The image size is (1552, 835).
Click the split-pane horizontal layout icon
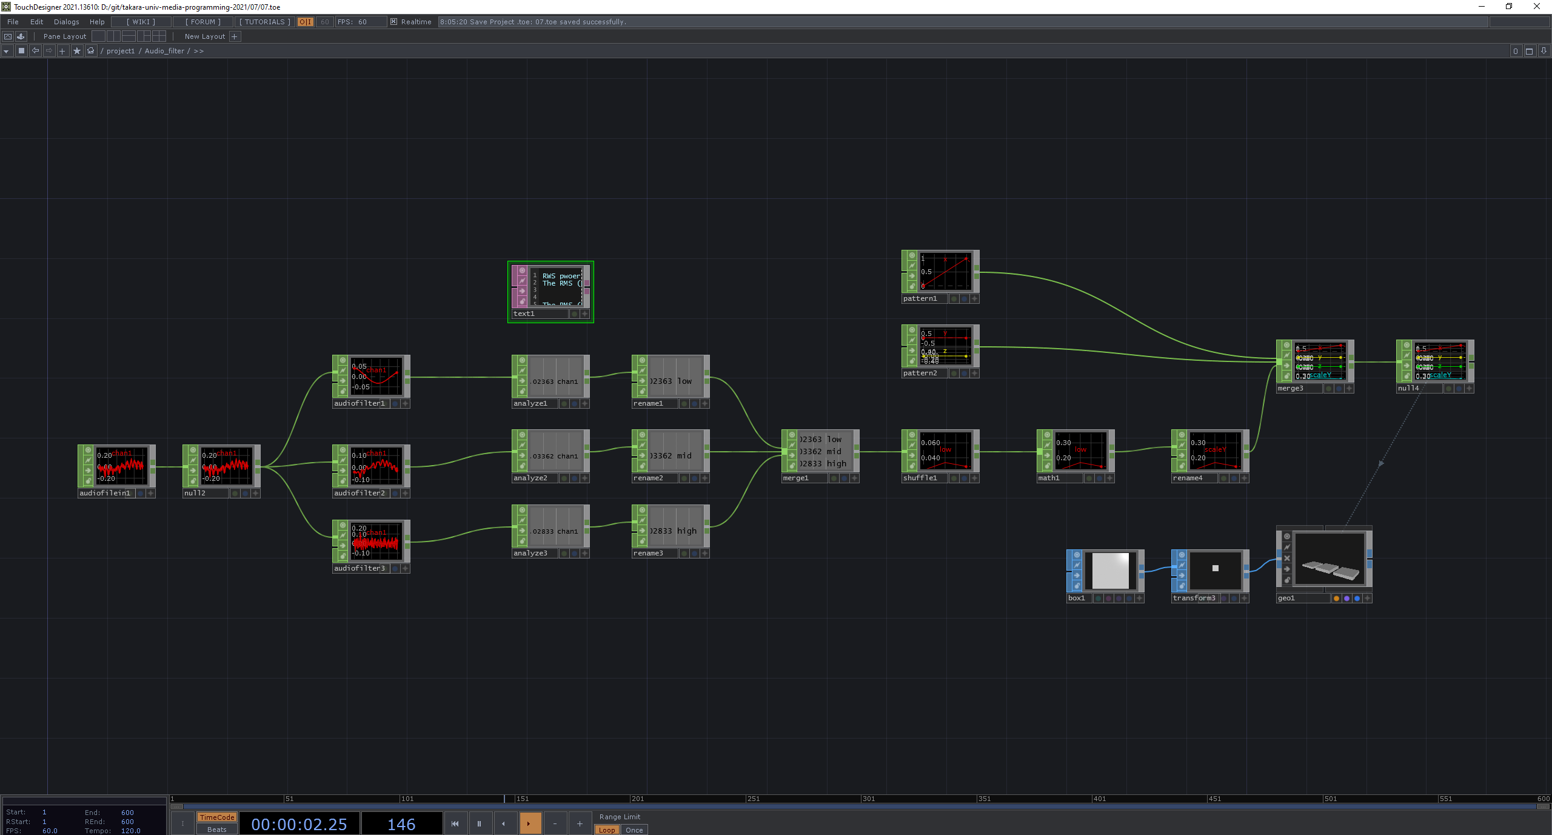129,36
